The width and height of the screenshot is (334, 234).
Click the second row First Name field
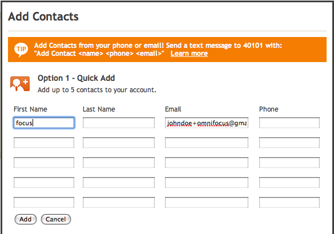(44, 142)
